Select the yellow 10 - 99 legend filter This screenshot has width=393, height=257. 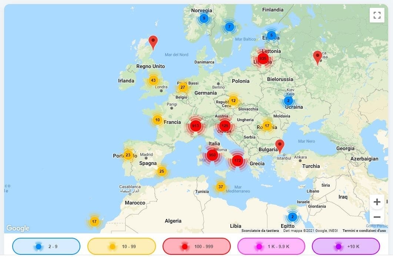[121, 247]
